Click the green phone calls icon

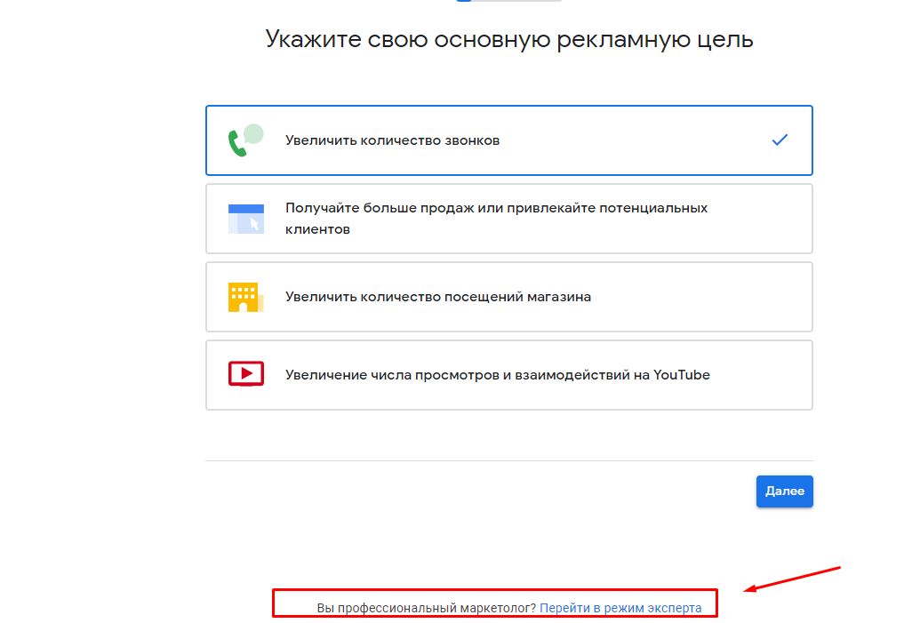[x=237, y=144]
